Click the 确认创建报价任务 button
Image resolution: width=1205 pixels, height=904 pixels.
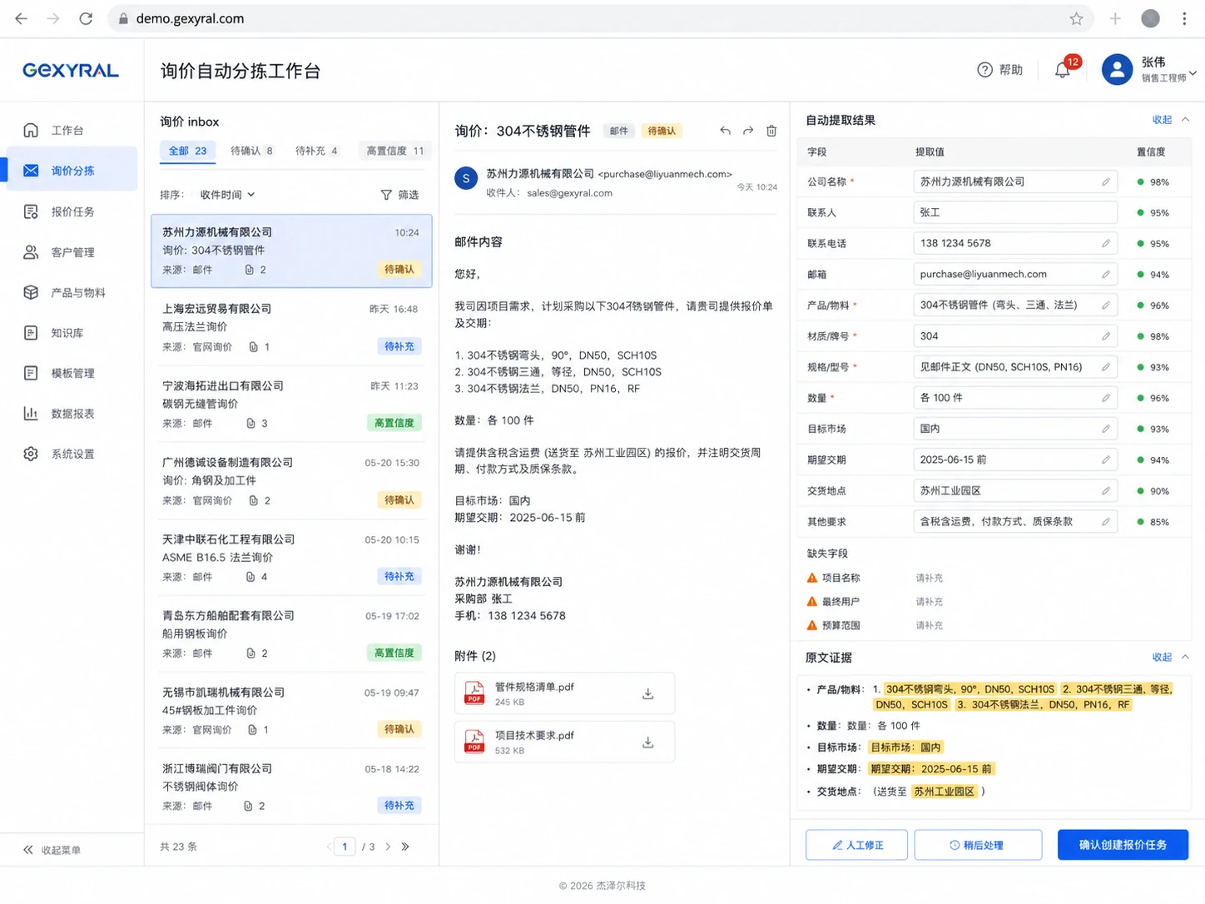[x=1123, y=845]
